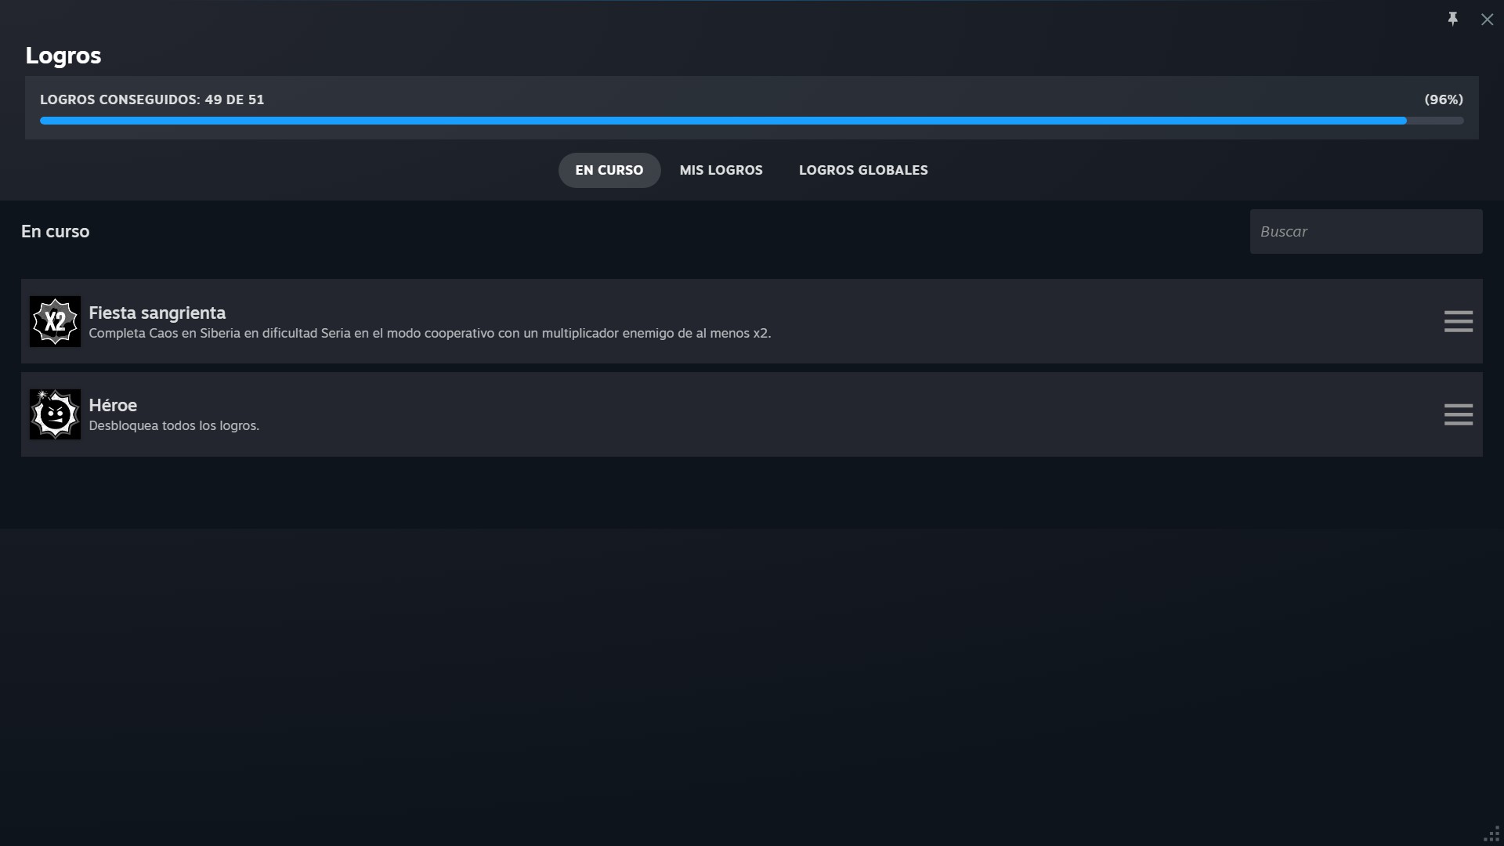Click the 'Desbloquea todos los logros' description
Screen dimensions: 1504x846
click(174, 426)
